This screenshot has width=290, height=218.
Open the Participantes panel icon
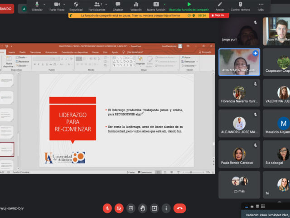97,4
